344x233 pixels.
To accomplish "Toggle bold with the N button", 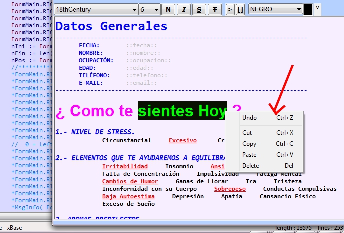I will point(168,10).
